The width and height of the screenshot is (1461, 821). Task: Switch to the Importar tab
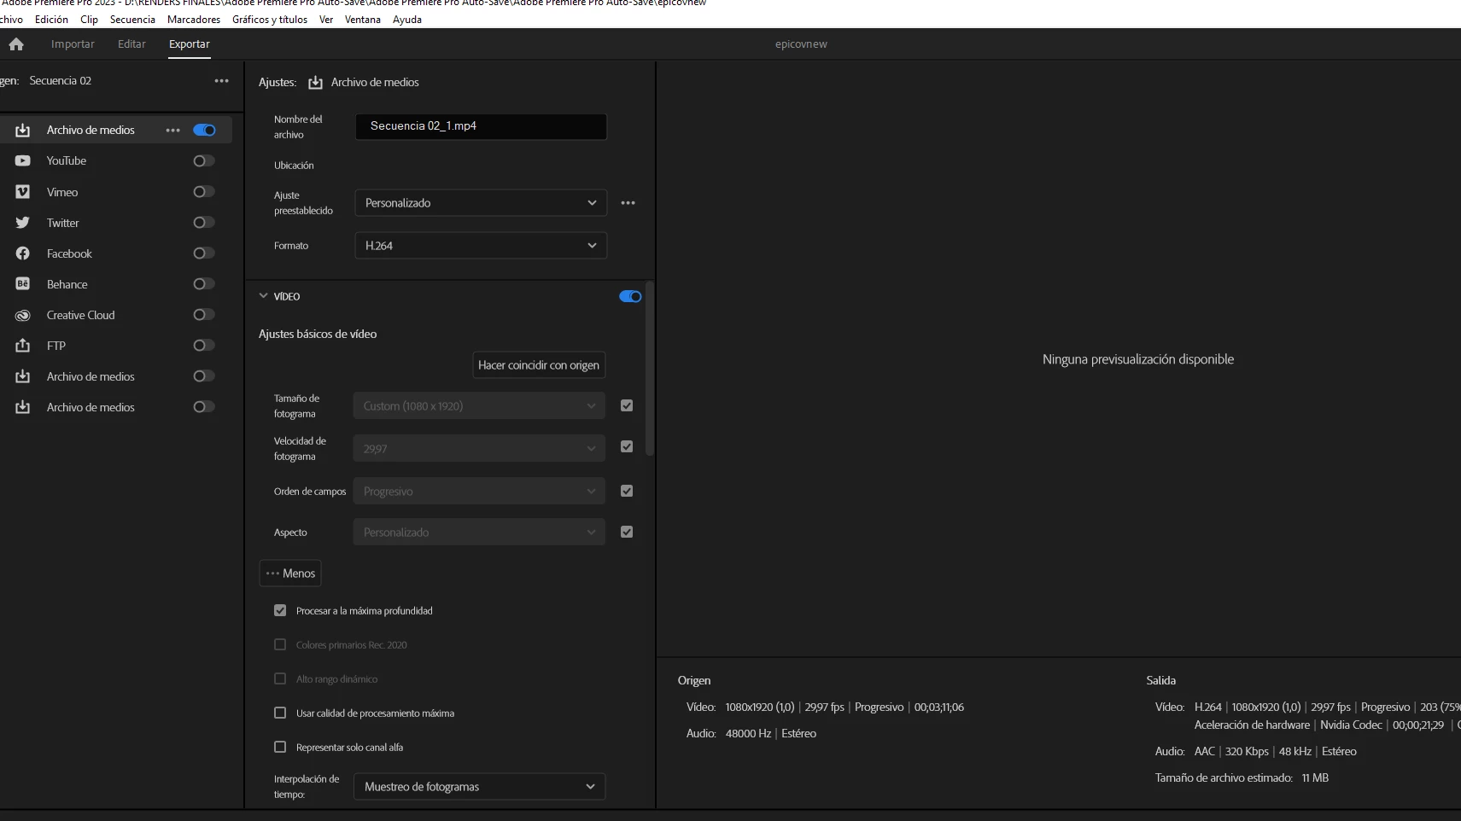click(73, 44)
